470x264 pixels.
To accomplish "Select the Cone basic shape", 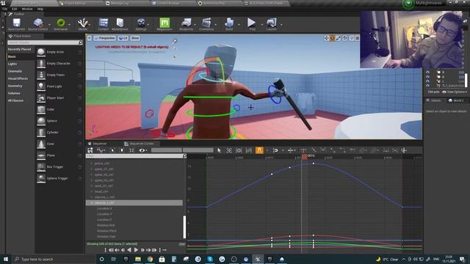I will tap(41, 144).
